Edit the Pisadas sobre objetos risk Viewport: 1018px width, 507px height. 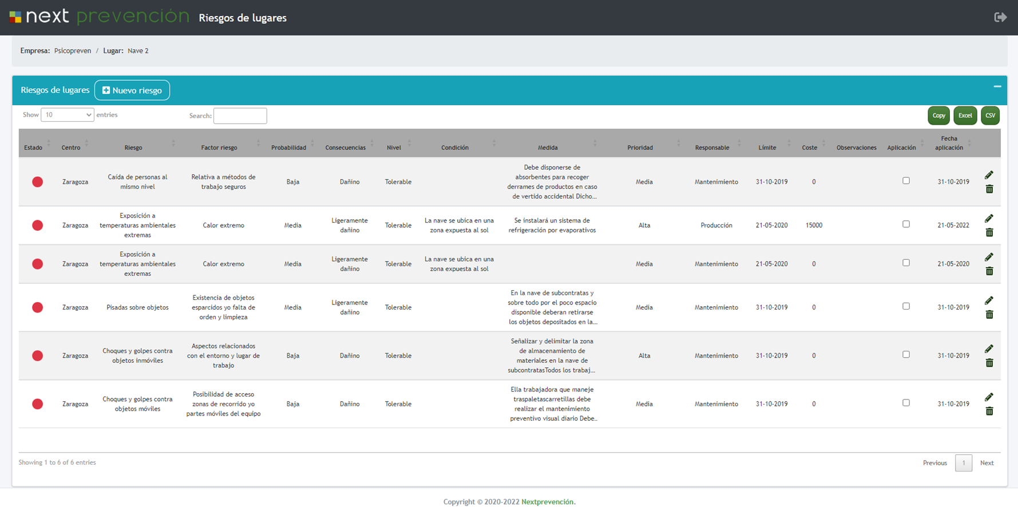coord(989,300)
